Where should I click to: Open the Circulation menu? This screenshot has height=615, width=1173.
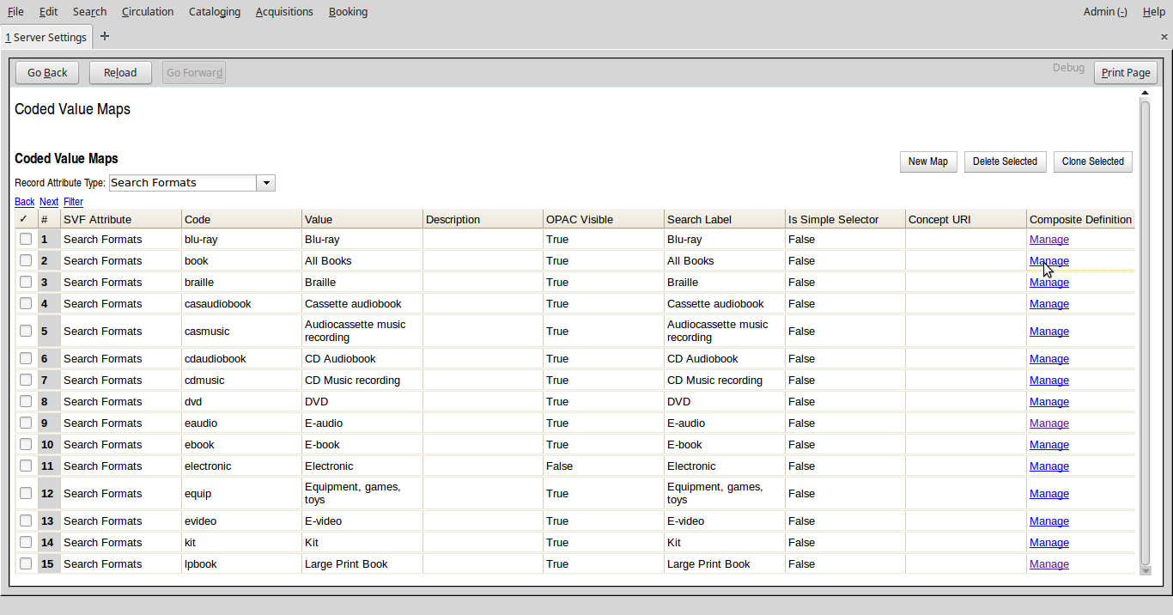(x=148, y=11)
